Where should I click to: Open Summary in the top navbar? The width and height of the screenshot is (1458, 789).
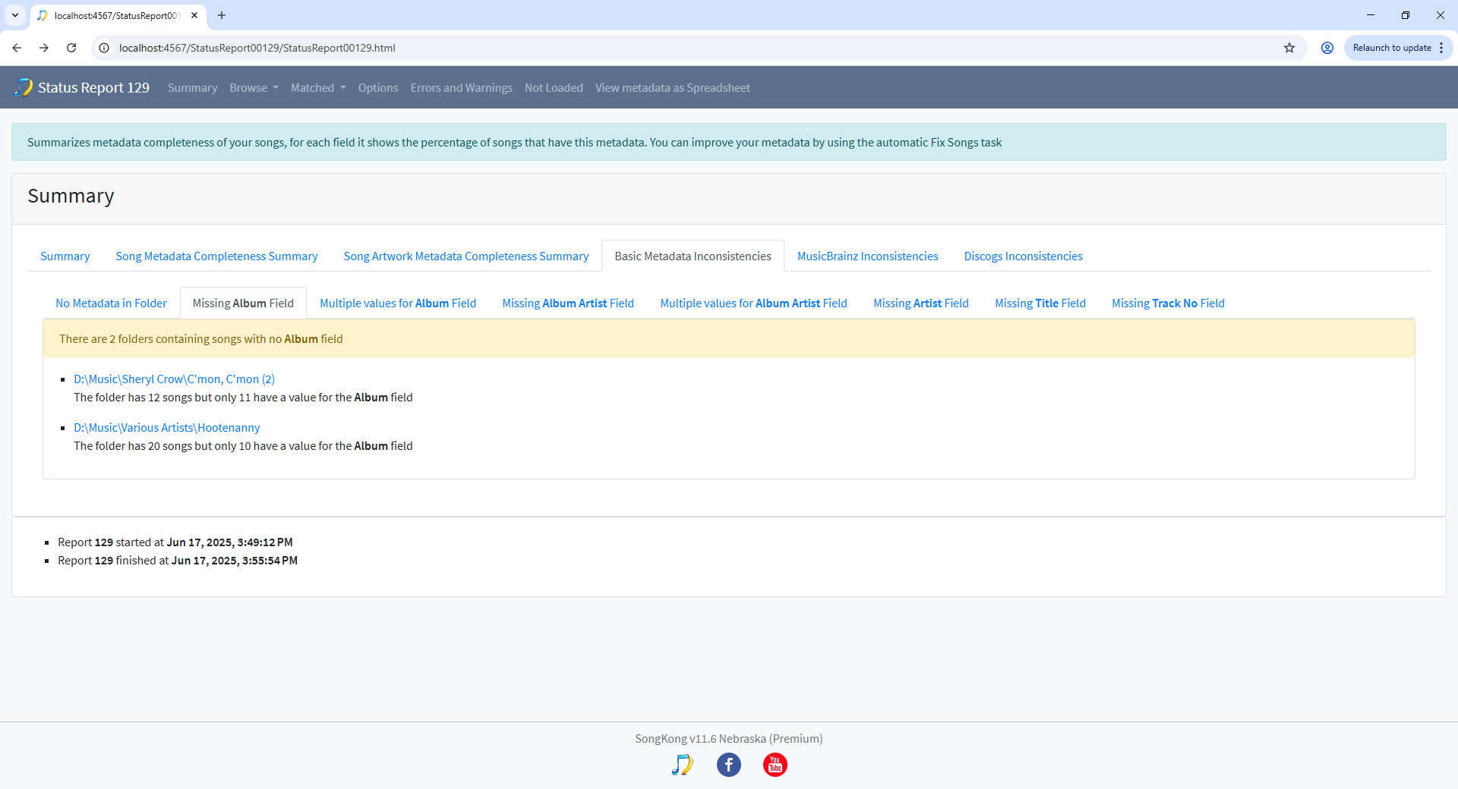192,88
